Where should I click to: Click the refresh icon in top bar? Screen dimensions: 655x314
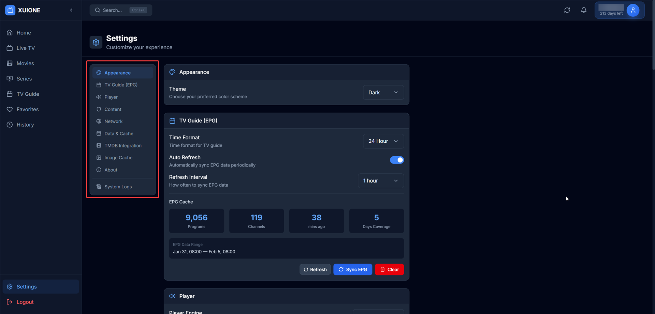(x=567, y=10)
